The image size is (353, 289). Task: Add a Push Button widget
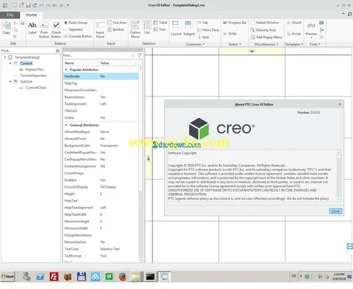(x=44, y=30)
